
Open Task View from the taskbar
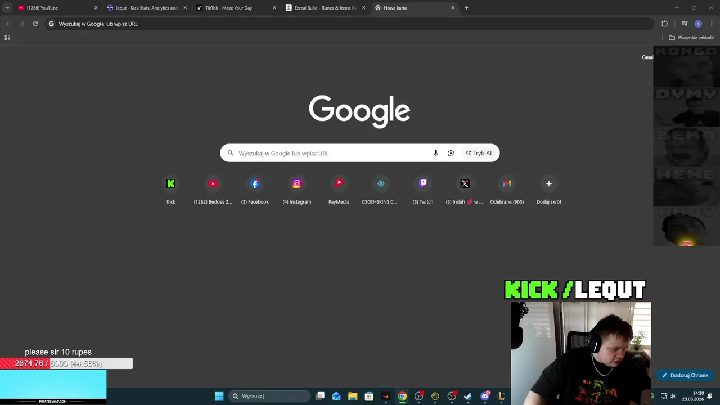tap(320, 396)
